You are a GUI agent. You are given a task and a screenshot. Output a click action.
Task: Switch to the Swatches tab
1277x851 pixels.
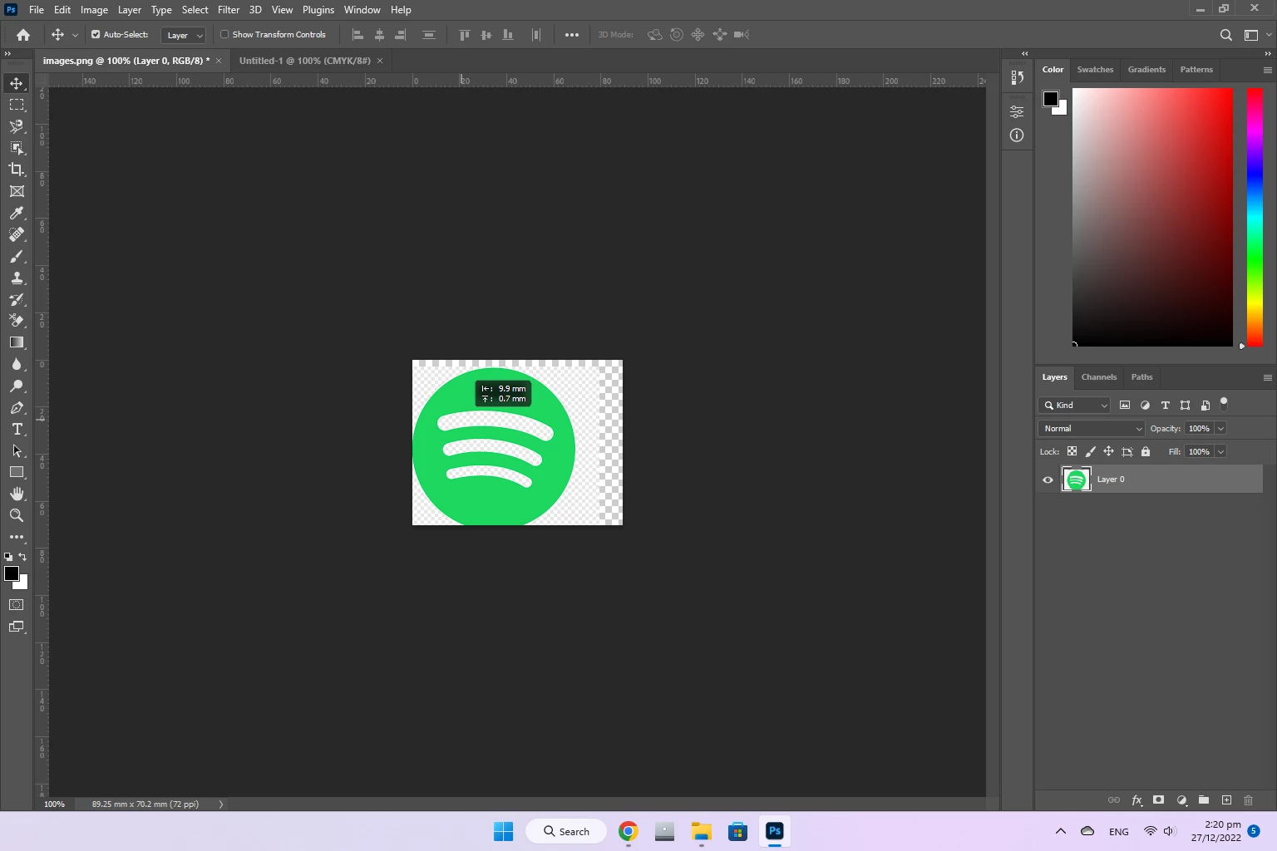click(1095, 70)
